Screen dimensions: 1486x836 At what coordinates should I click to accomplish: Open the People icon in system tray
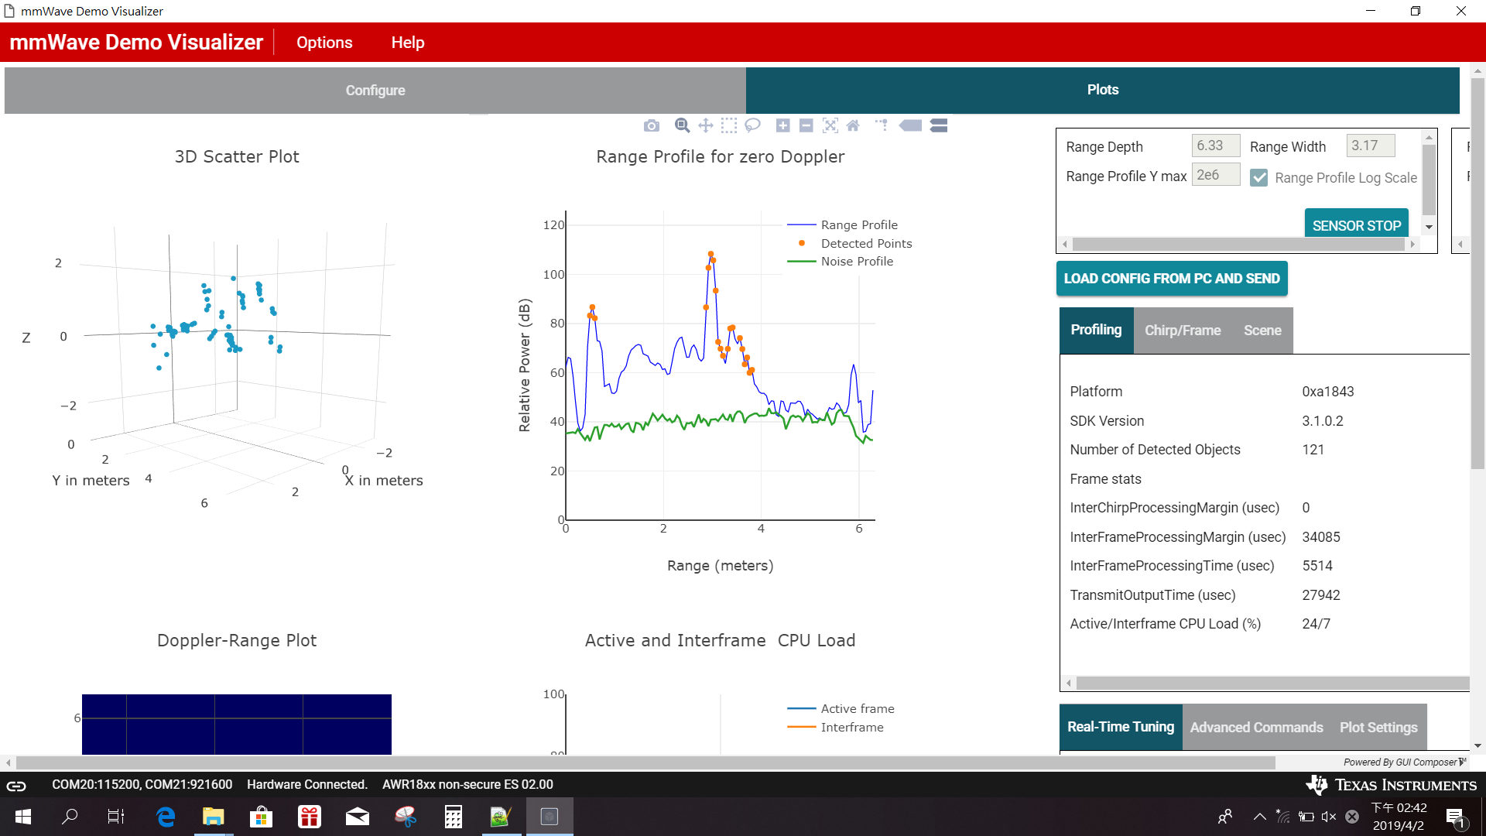pos(1225,817)
